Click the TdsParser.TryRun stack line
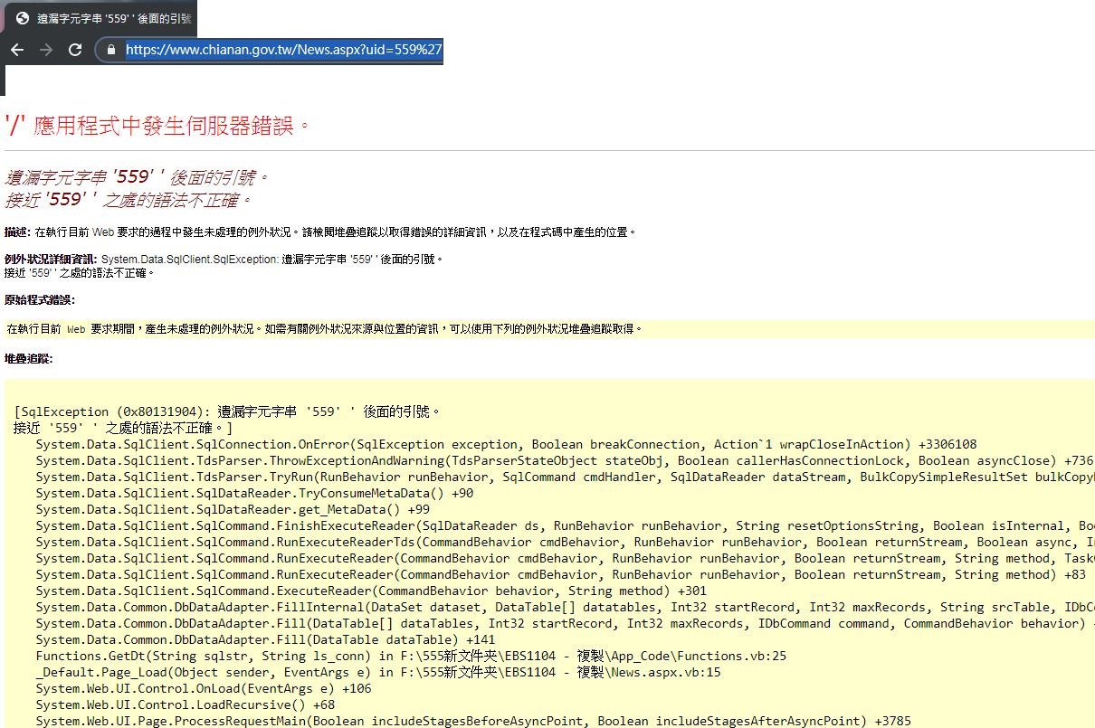The height and width of the screenshot is (728, 1095). click(565, 477)
